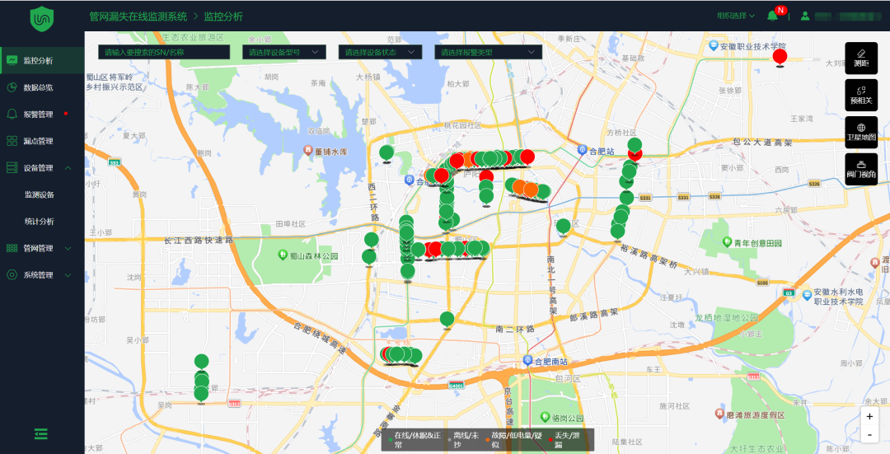
Task: Open the 请选择设备状态 device status dropdown
Action: click(x=380, y=52)
